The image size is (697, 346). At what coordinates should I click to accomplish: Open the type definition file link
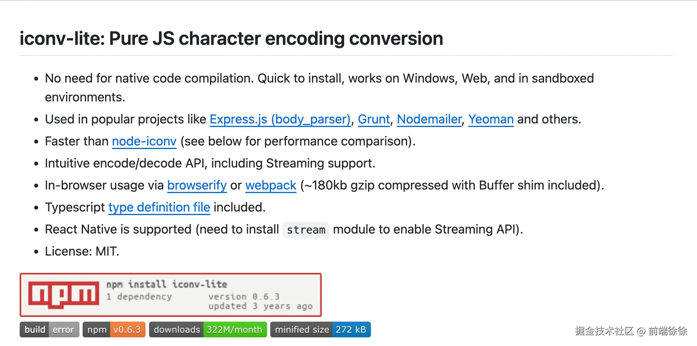tap(159, 207)
